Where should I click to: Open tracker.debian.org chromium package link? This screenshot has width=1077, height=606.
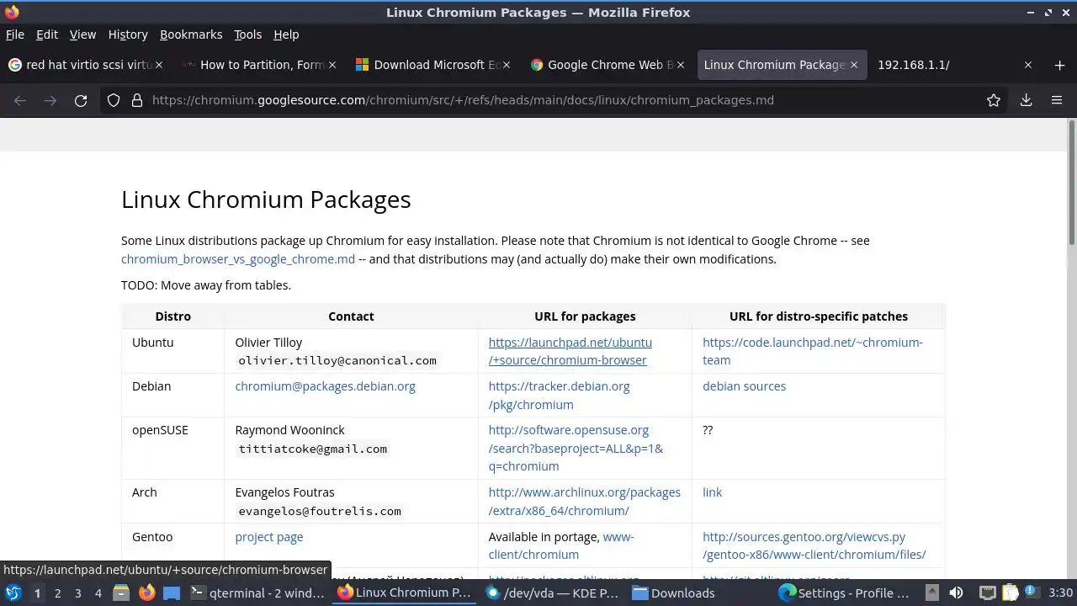tap(559, 396)
